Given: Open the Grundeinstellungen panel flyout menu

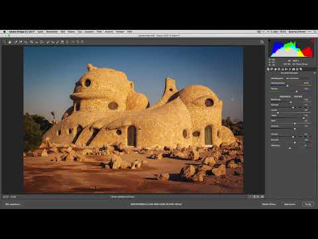Looking at the screenshot, I should click(x=315, y=73).
